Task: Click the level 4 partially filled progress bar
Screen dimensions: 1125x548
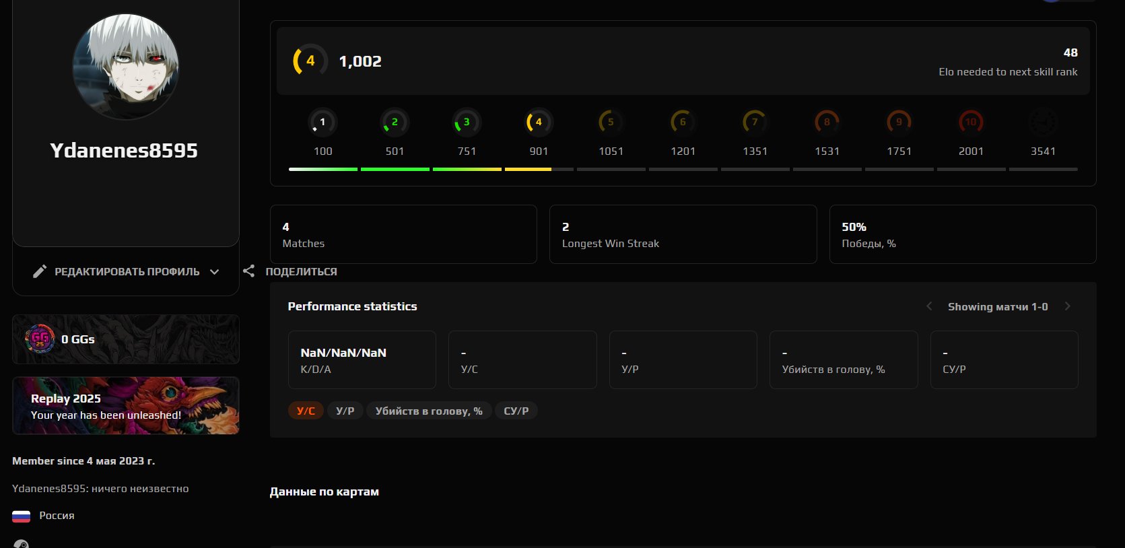Action: [x=539, y=169]
